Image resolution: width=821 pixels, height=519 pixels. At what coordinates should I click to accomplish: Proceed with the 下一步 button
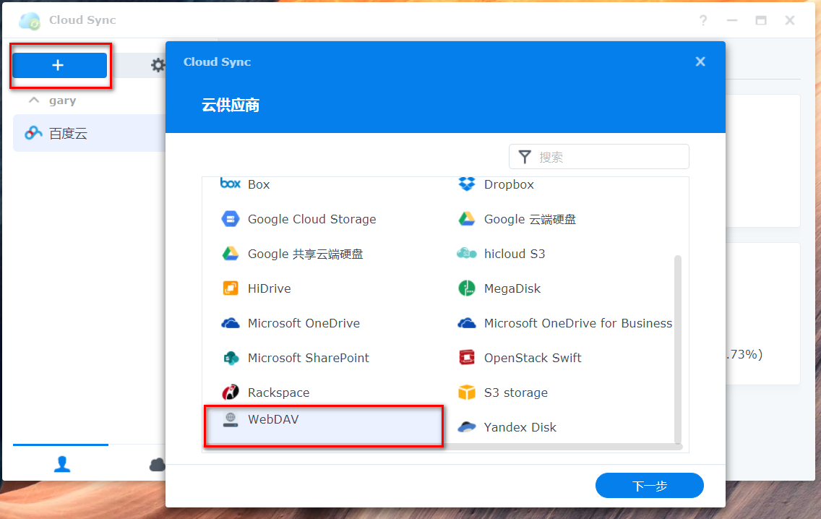tap(648, 485)
